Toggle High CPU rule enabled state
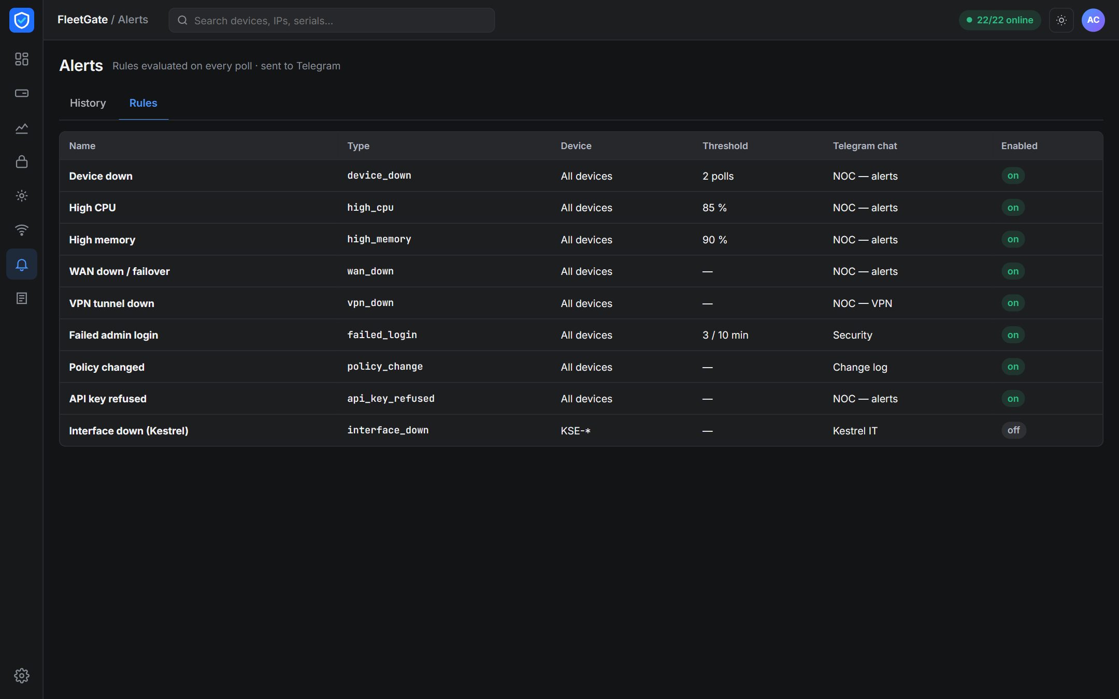Screen dimensions: 1119x699 (1013, 208)
